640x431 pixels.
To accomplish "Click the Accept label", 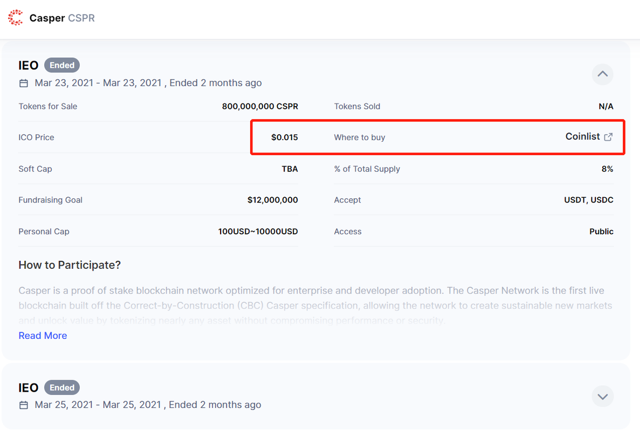I will tap(347, 200).
